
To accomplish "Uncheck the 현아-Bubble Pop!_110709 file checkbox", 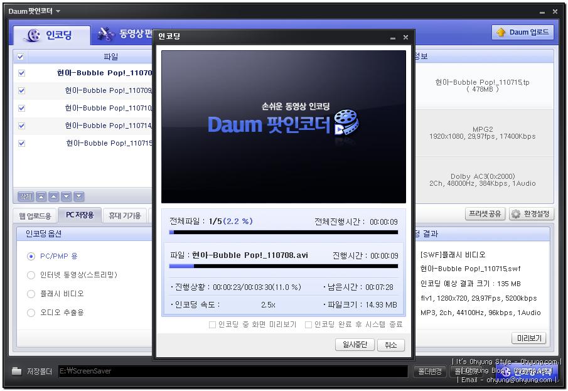I will (22, 90).
